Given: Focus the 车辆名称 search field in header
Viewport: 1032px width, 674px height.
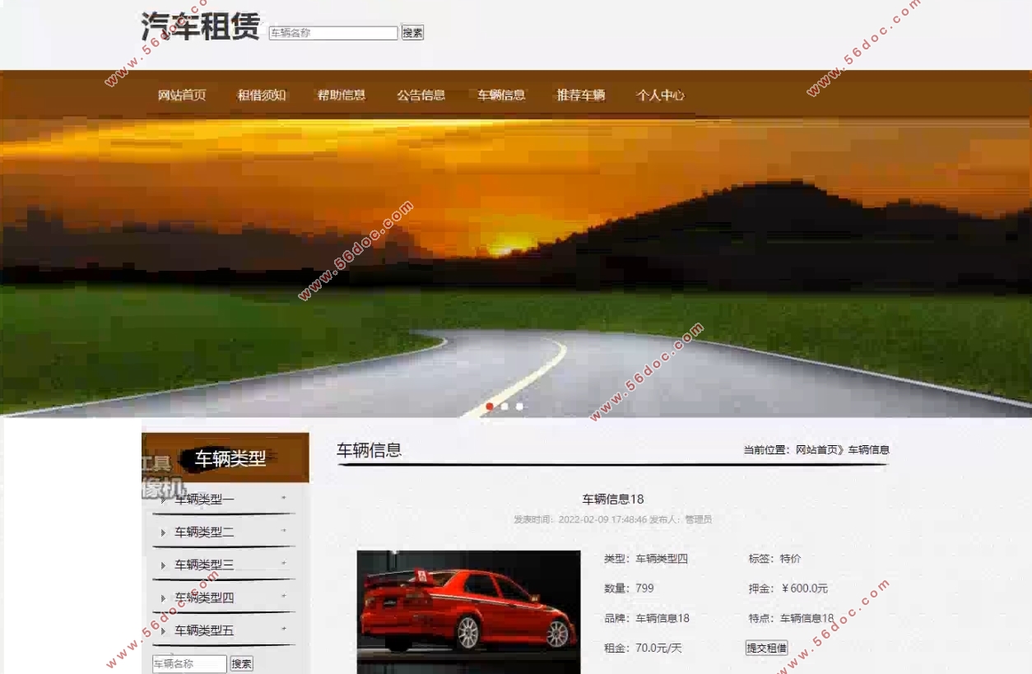Looking at the screenshot, I should [x=333, y=33].
